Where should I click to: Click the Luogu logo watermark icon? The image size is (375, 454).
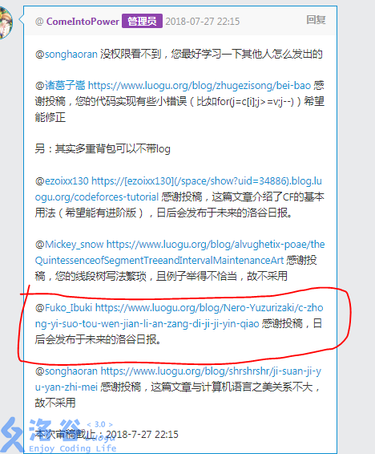pos(11,436)
